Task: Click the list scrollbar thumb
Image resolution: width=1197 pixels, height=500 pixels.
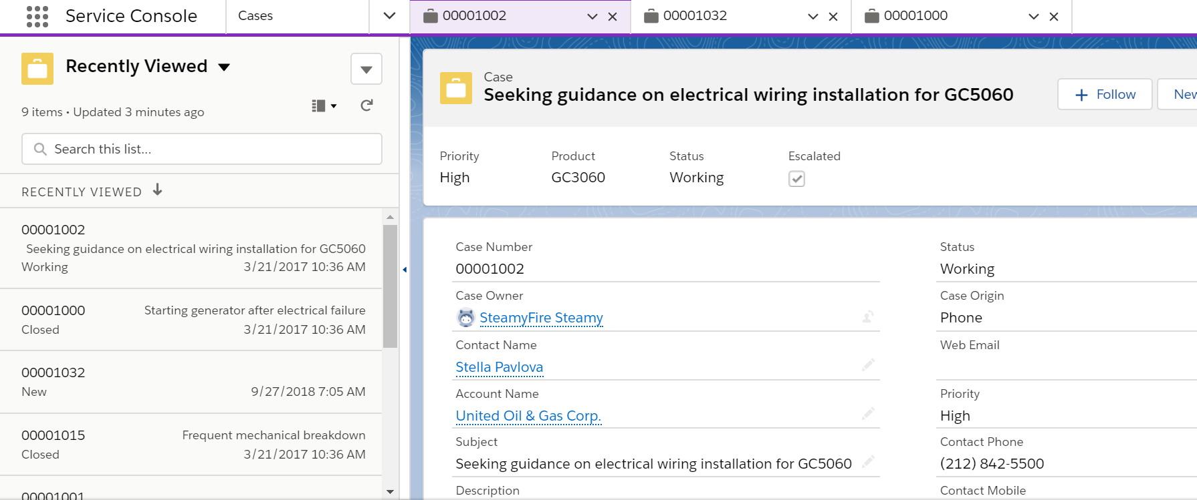Action: pyautogui.click(x=391, y=286)
